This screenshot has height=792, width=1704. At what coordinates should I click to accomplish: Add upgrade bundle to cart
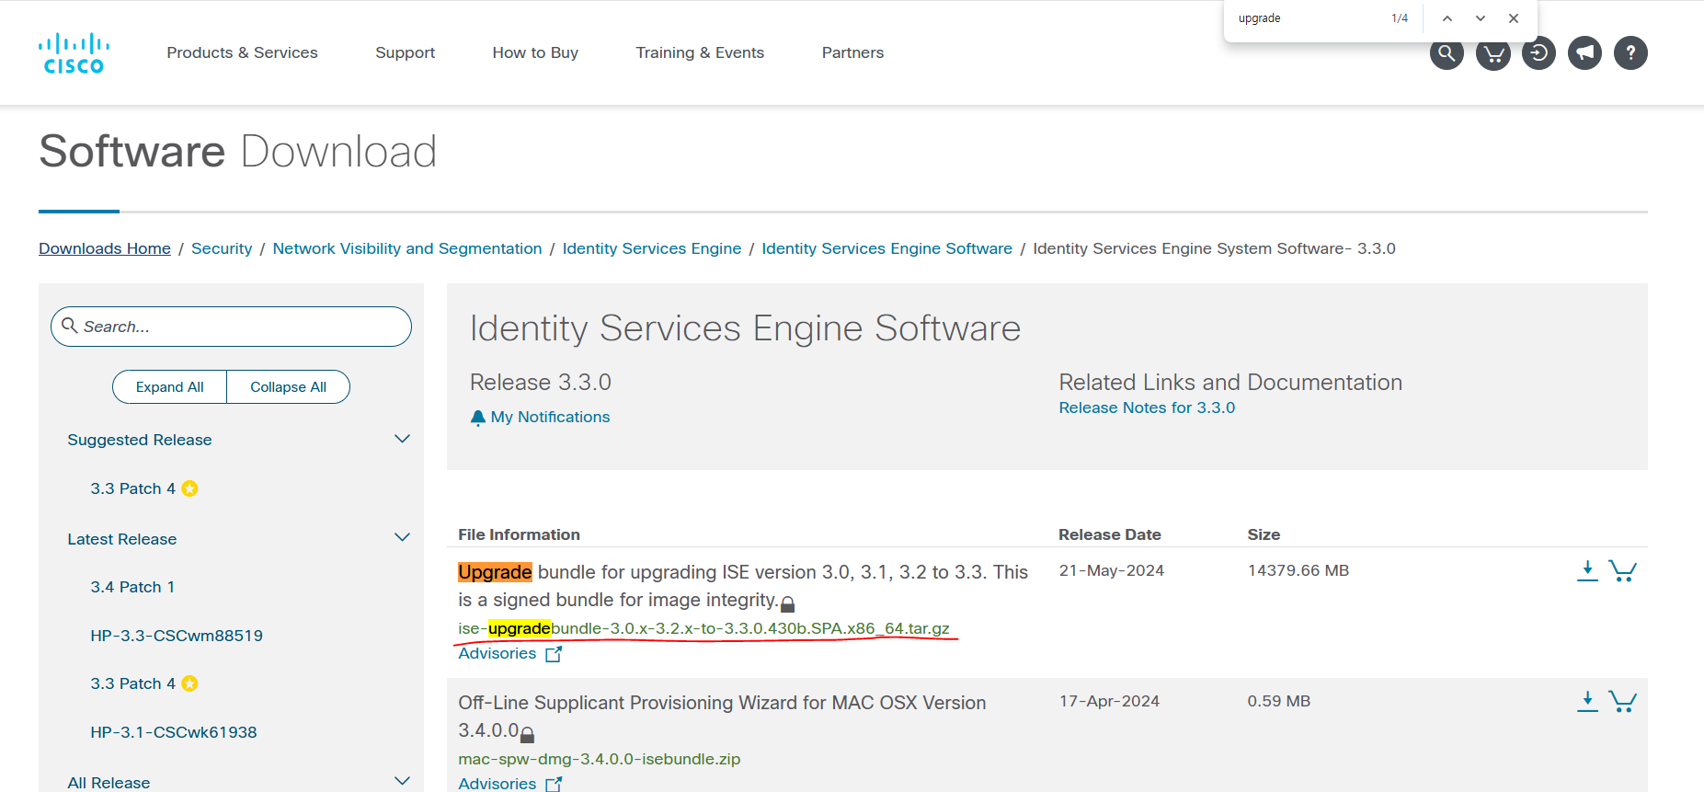point(1623,571)
